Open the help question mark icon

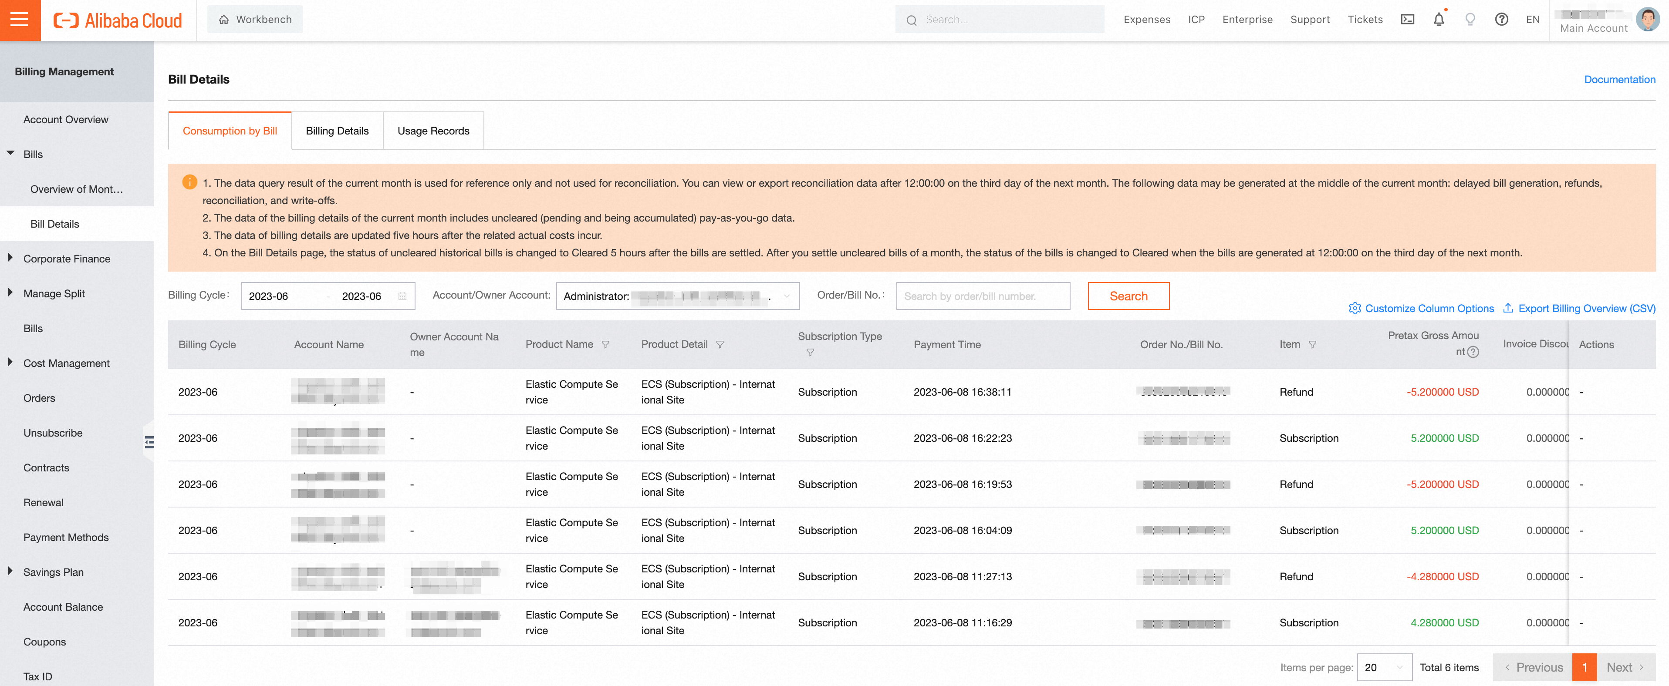coord(1501,20)
